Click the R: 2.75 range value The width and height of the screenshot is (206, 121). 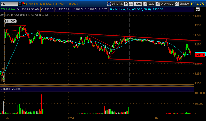(x=103, y=10)
